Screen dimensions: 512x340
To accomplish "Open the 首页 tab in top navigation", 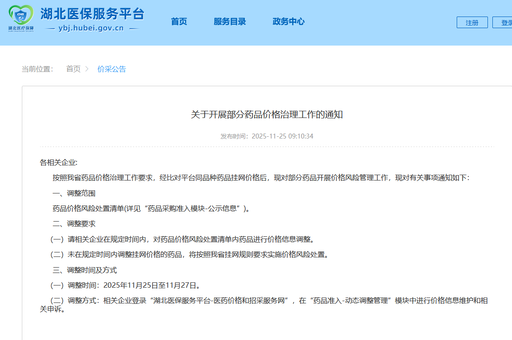I will click(x=179, y=21).
